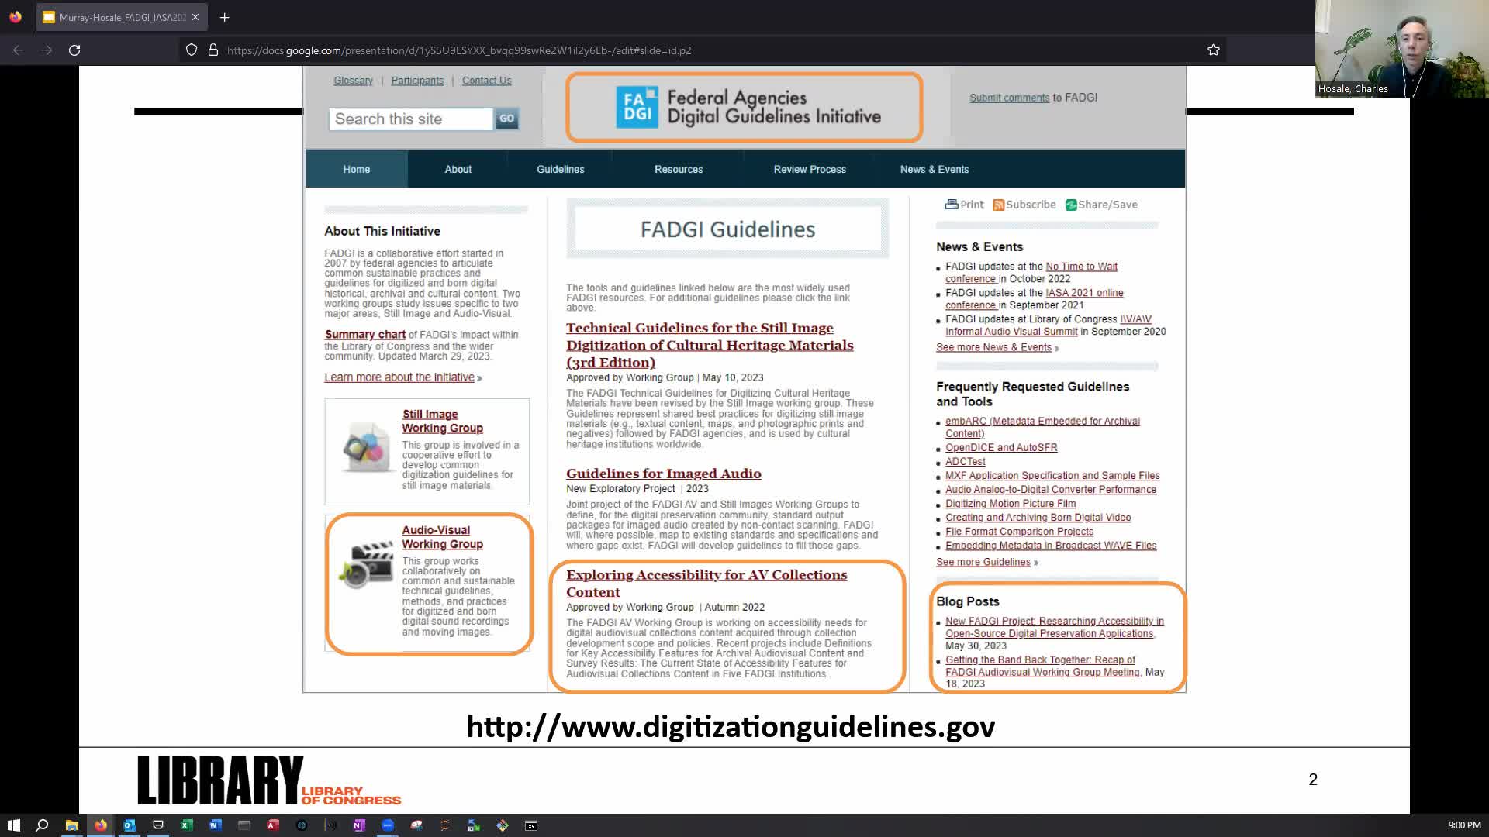Open the Contact Us link
The width and height of the screenshot is (1489, 837).
487,81
